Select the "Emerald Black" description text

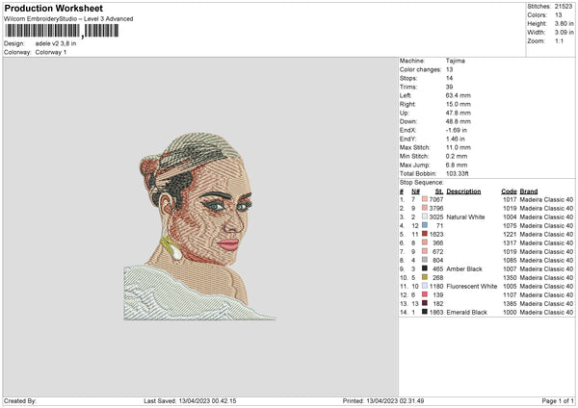point(466,313)
